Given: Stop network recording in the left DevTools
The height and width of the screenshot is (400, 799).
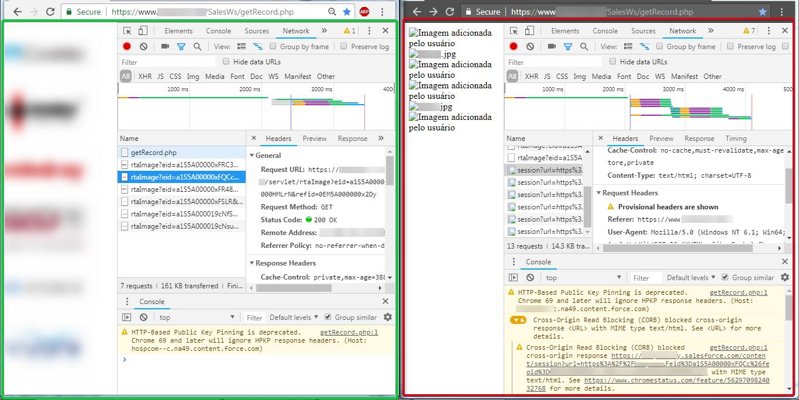Looking at the screenshot, I should pos(127,46).
